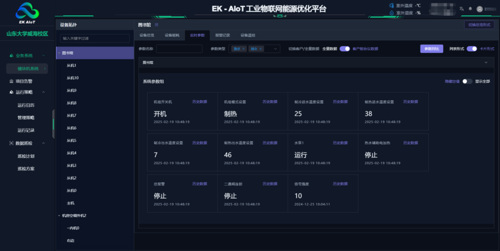
Task: Click the 模块机系统 arrow chevron
Action: coord(44,69)
